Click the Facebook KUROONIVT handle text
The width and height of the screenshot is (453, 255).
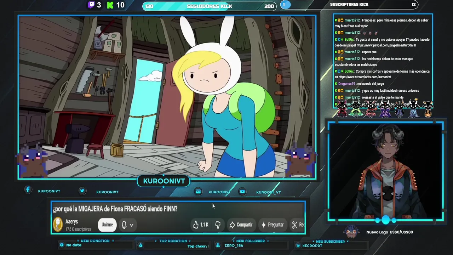49,191
